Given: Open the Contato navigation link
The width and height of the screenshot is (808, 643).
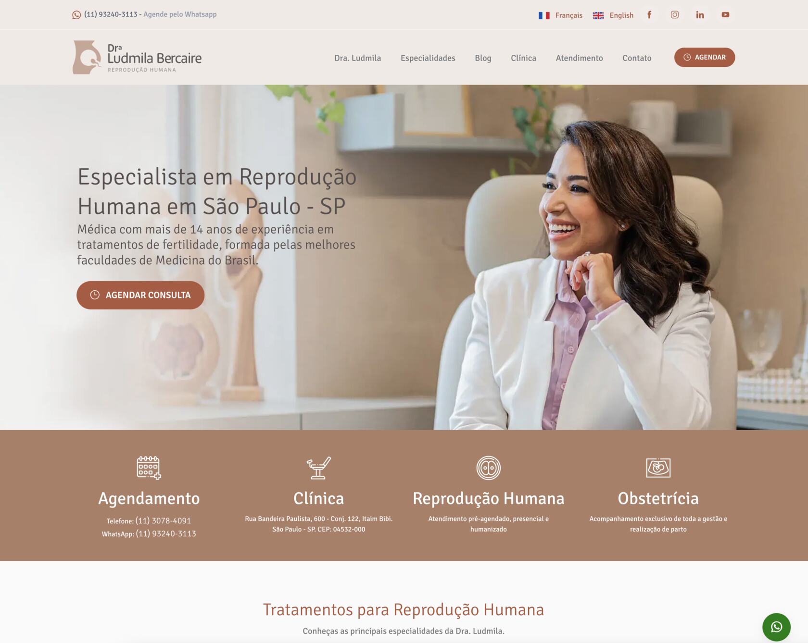Looking at the screenshot, I should pyautogui.click(x=637, y=58).
